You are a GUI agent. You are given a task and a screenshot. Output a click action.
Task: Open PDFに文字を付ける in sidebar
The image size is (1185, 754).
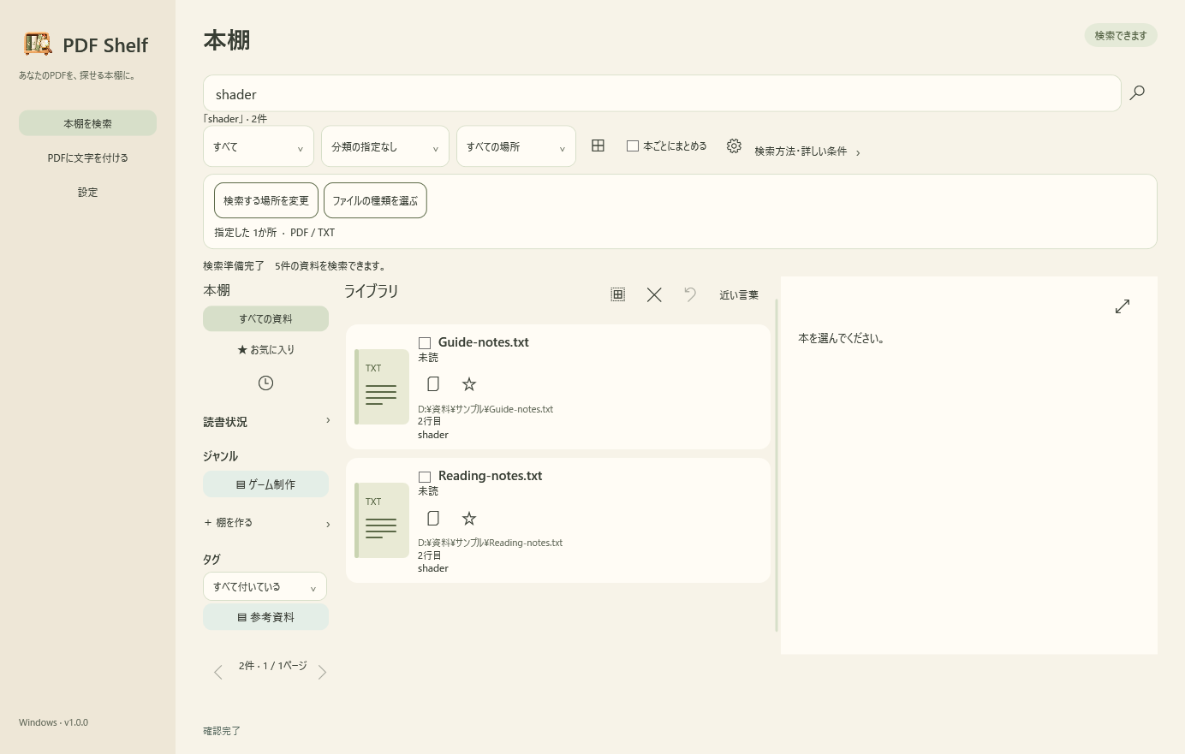click(87, 157)
